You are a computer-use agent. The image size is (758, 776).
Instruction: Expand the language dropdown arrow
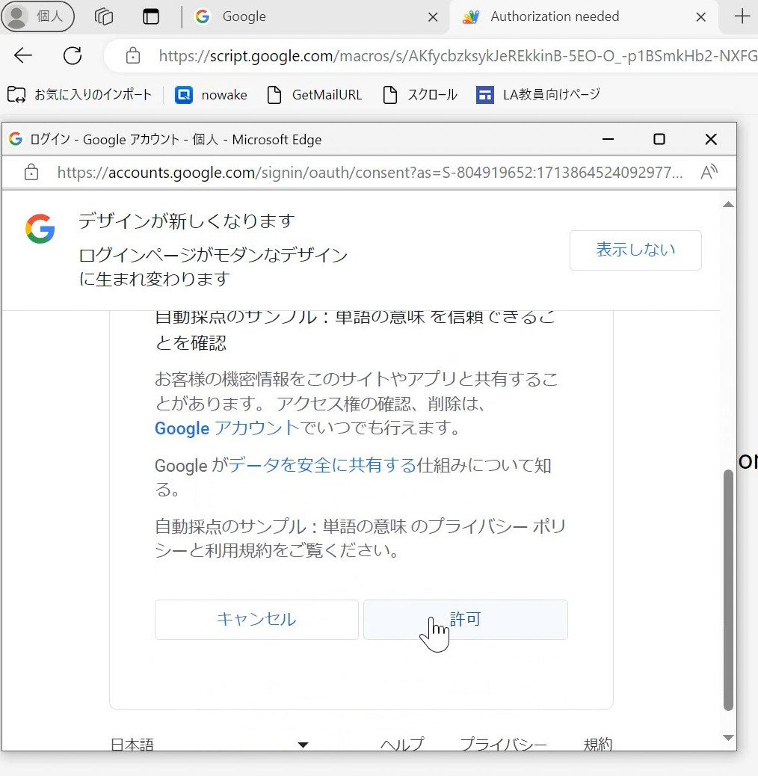(303, 744)
